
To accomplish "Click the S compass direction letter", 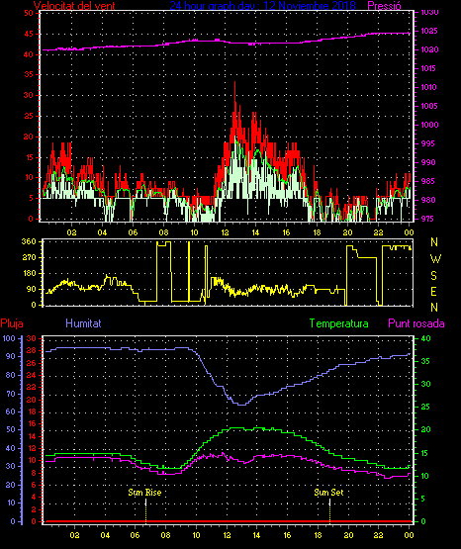I will (433, 276).
